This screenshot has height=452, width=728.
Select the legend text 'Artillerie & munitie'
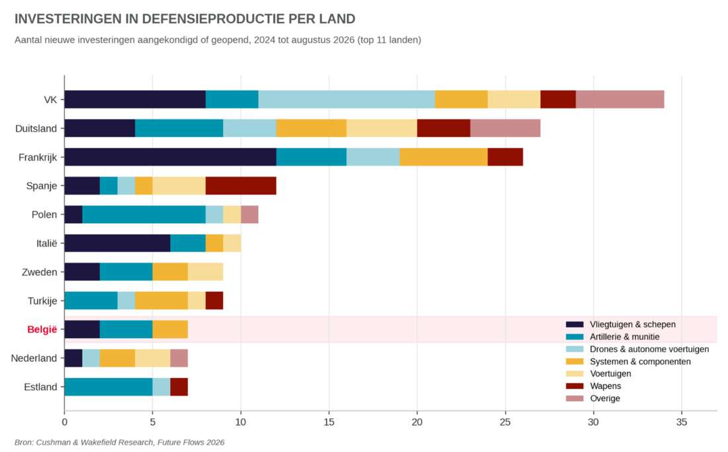pos(625,337)
